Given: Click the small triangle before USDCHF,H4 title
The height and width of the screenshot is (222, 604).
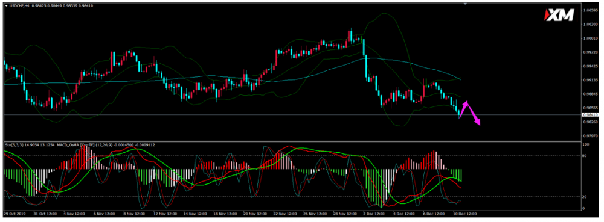Looking at the screenshot, I should [7, 6].
